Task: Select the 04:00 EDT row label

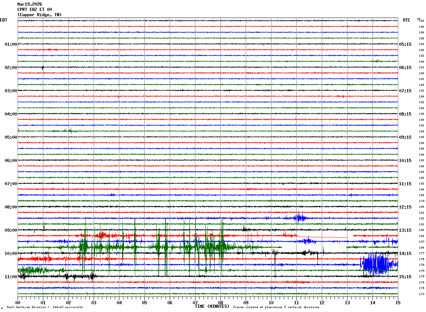Action: 11,114
